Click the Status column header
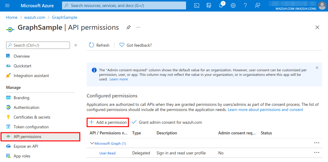Image resolution: width=328 pixels, height=162 pixels. [266, 133]
